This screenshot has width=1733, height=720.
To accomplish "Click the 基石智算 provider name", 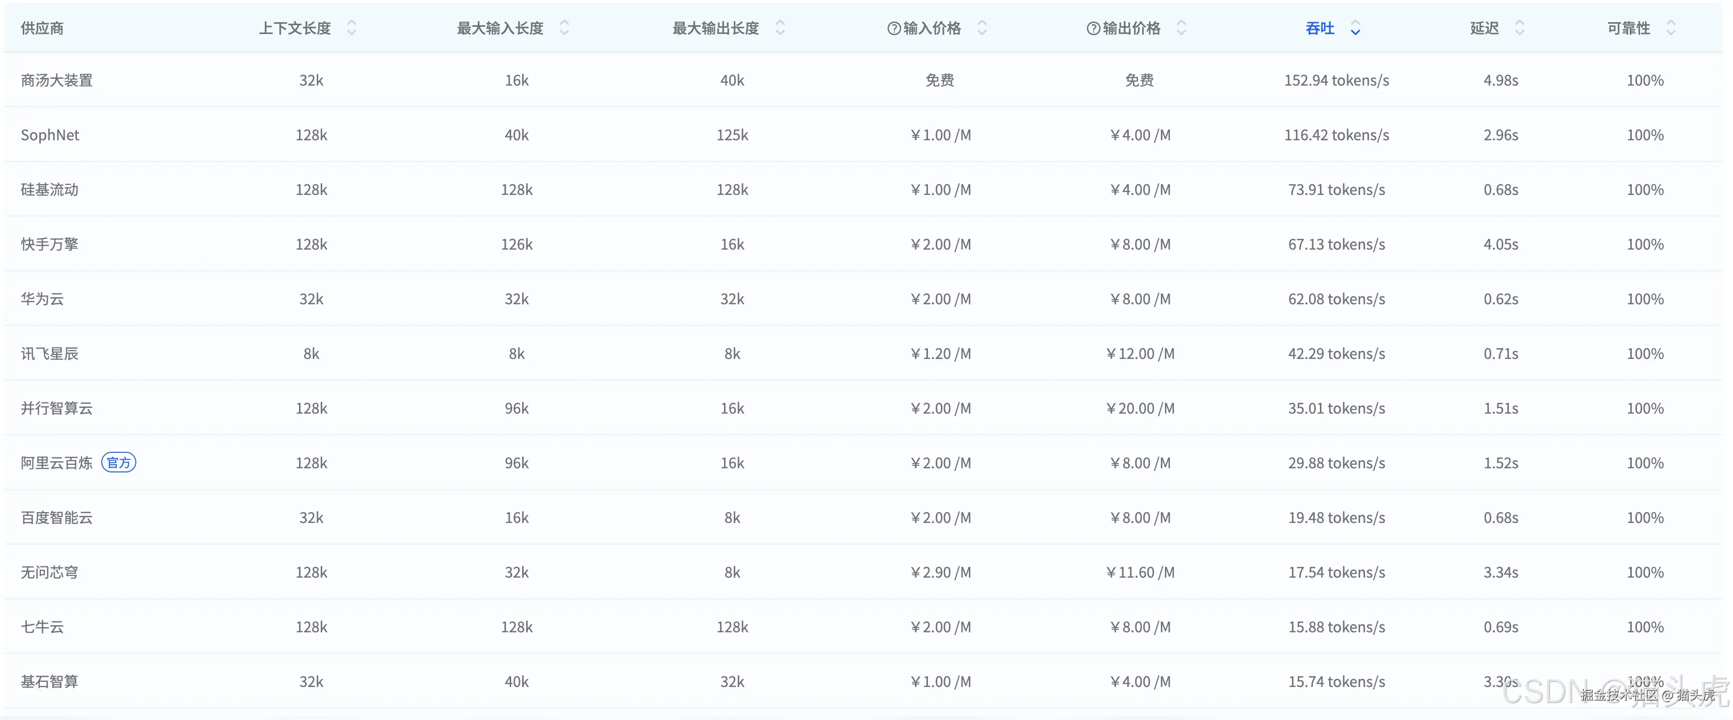I will (x=49, y=682).
